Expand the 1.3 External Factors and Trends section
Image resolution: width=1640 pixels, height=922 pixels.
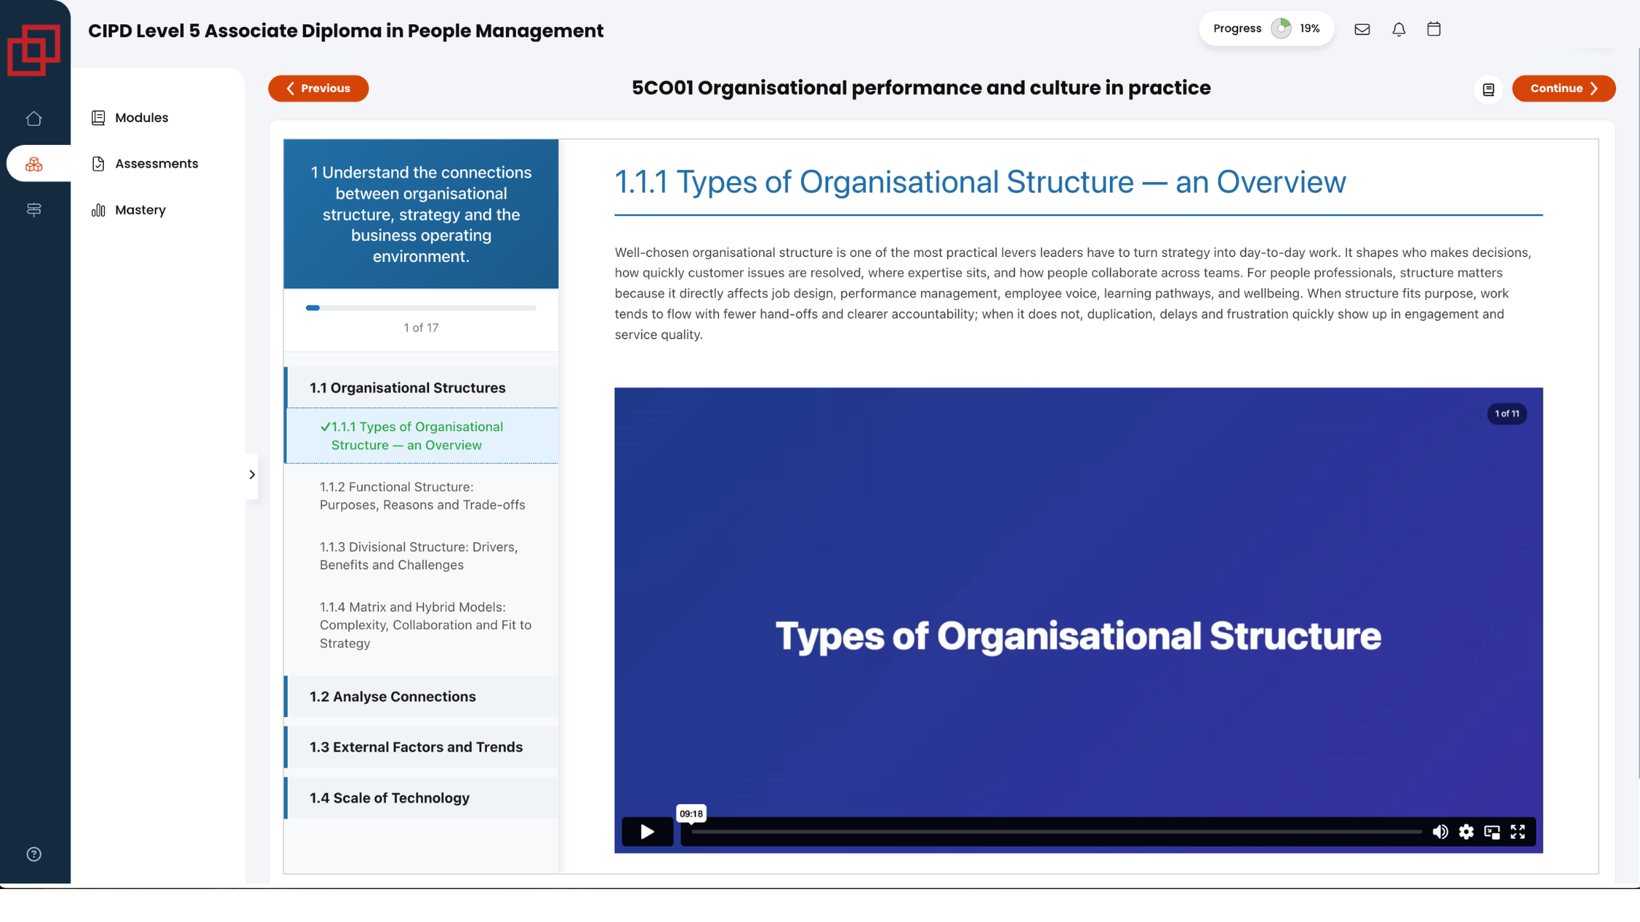click(416, 747)
